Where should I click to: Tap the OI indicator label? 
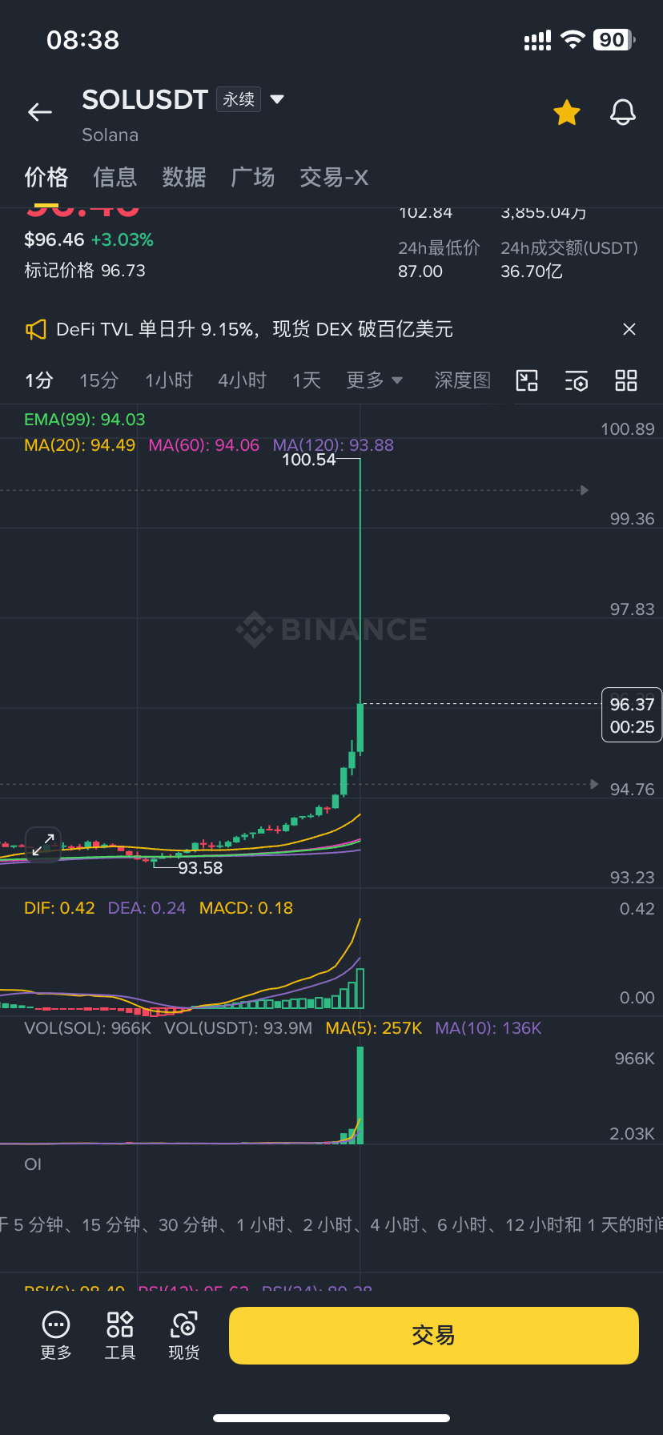[33, 1164]
